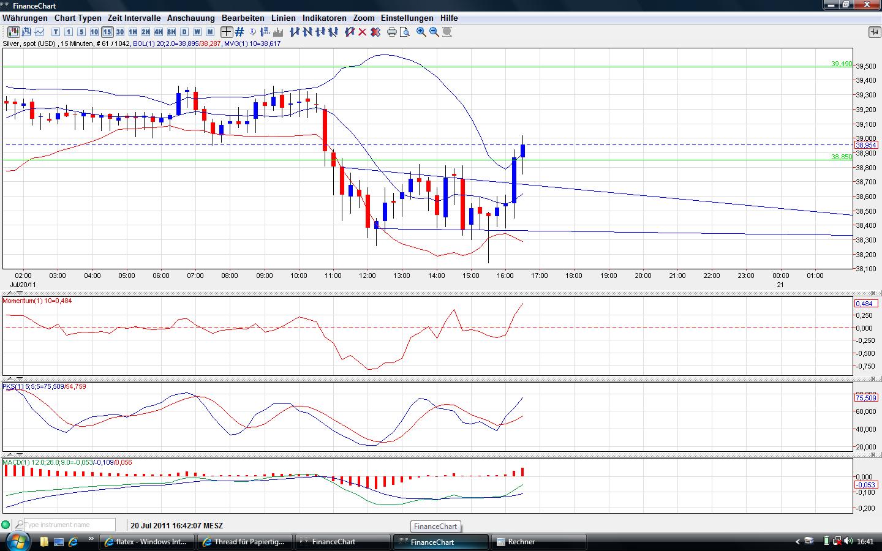Show hidden system tray icons arrow
This screenshot has width=882, height=551.
(x=797, y=542)
